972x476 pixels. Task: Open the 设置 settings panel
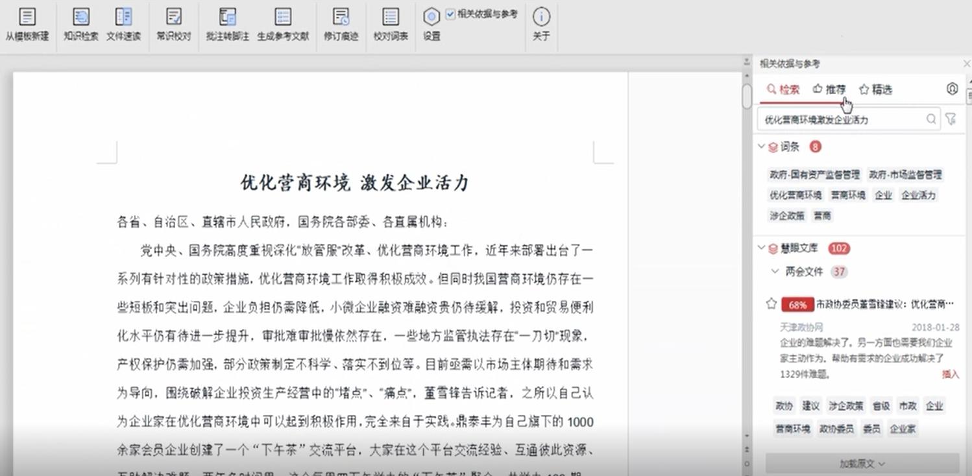tap(431, 23)
